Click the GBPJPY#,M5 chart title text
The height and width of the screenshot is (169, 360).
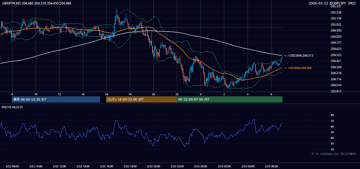[x=37, y=3]
